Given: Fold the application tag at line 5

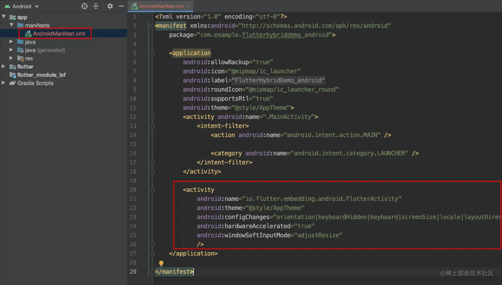Looking at the screenshot, I should tap(152, 53).
